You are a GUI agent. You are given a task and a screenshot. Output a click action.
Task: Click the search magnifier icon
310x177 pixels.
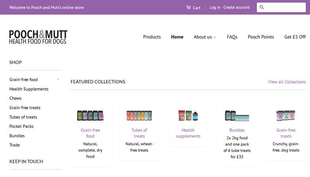[x=262, y=8]
